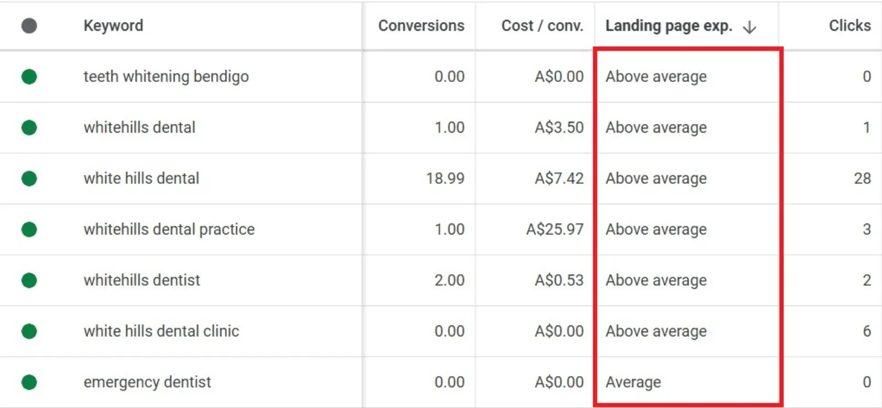This screenshot has width=882, height=408.
Task: Click green status dot for white hills dental
Action: click(x=29, y=178)
